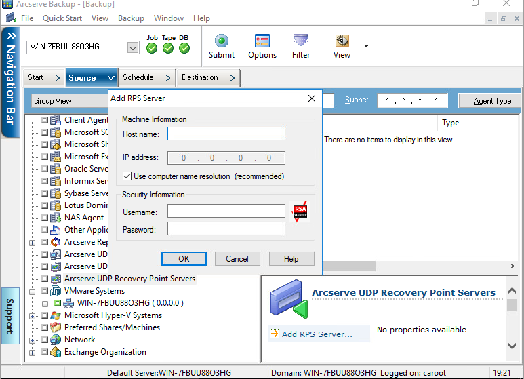This screenshot has width=524, height=379.
Task: Open the Quick Start menu
Action: click(x=62, y=18)
